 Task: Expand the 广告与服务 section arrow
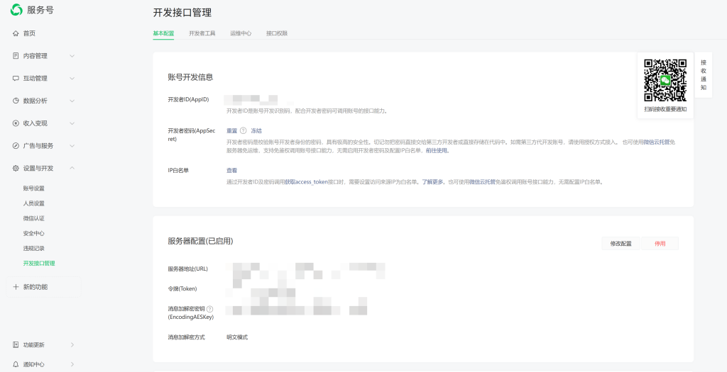(72, 146)
